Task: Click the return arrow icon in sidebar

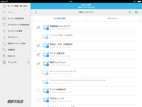Action: pyautogui.click(x=4, y=6)
